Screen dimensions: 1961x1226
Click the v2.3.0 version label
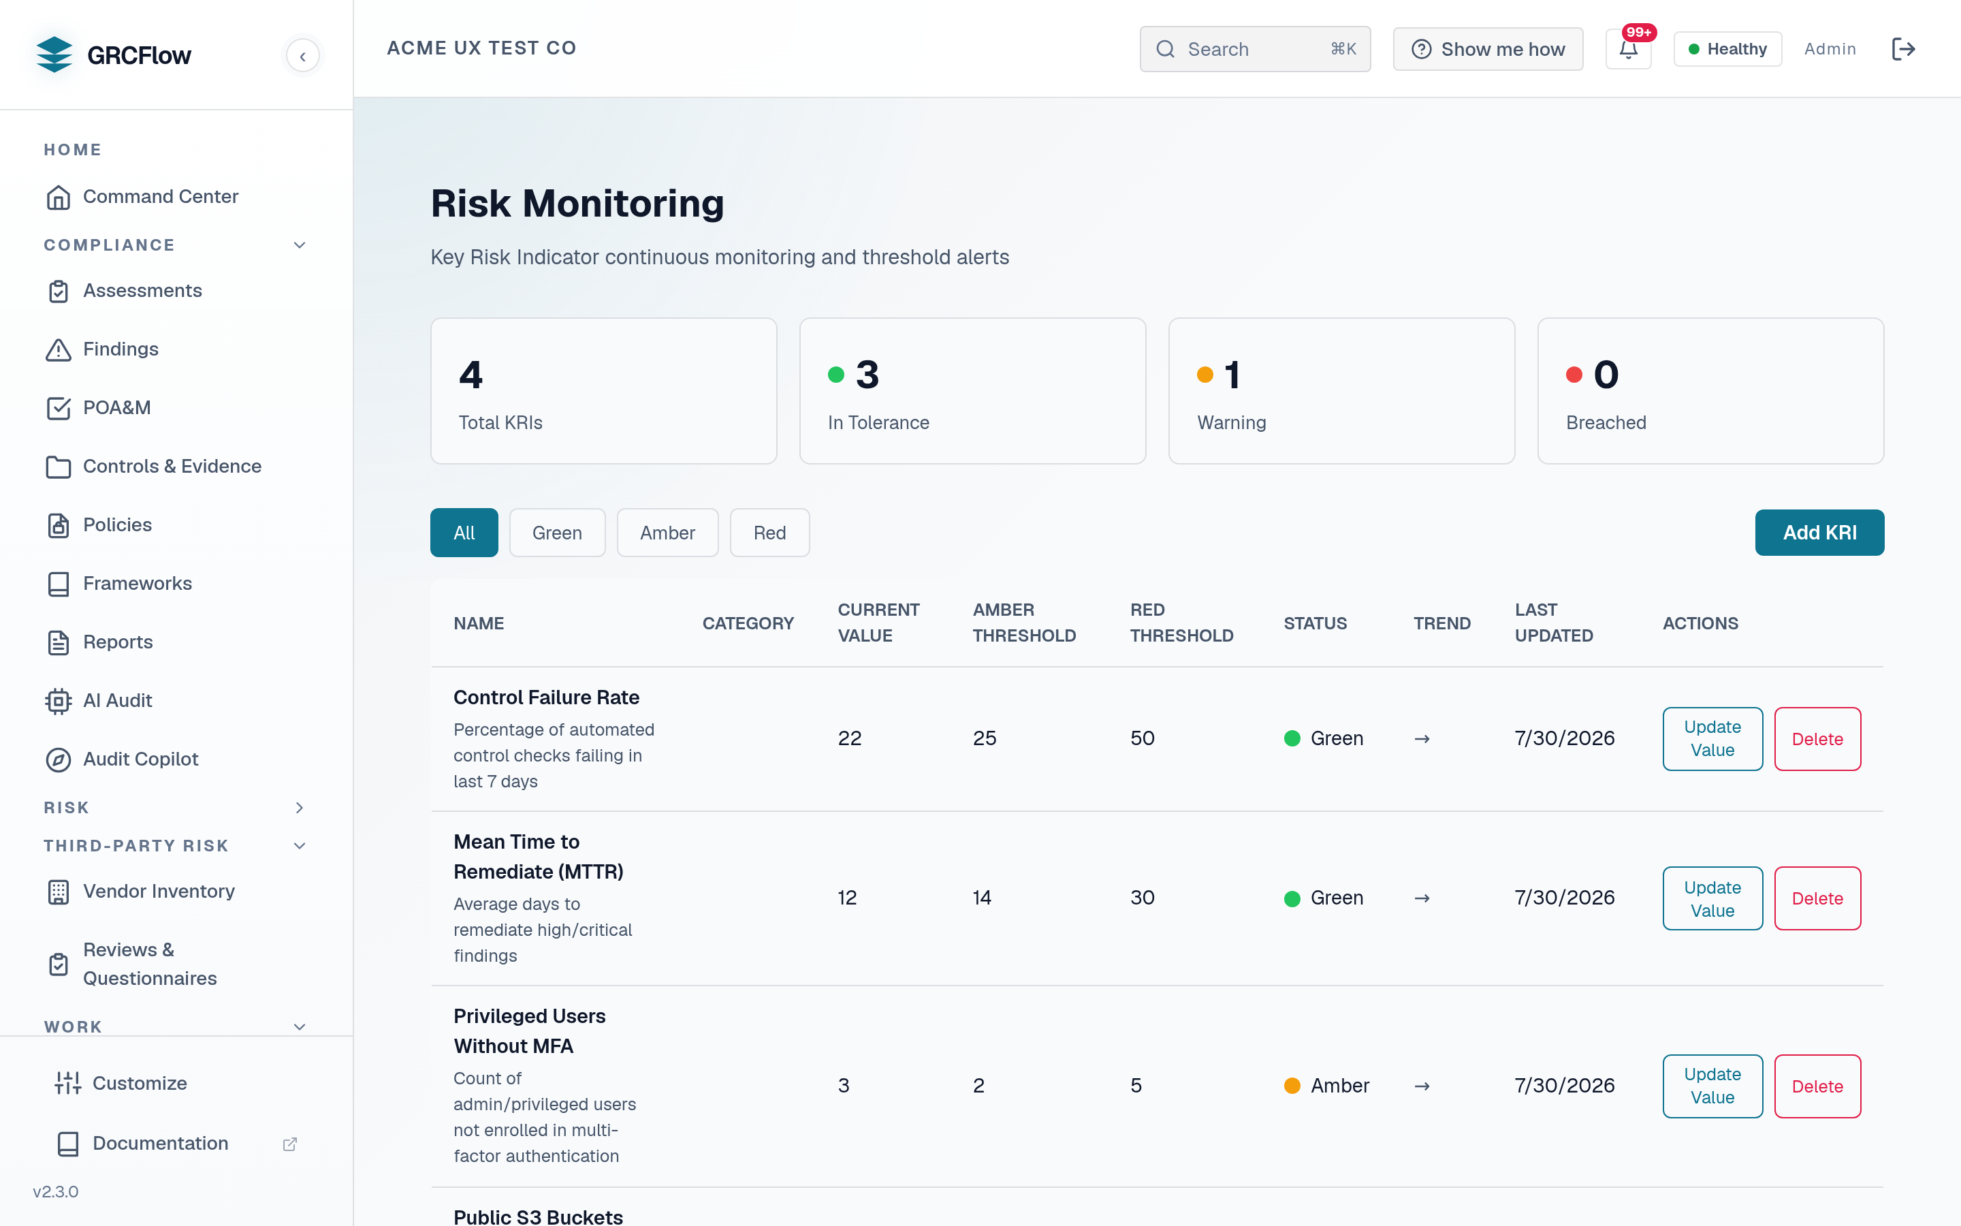56,1192
